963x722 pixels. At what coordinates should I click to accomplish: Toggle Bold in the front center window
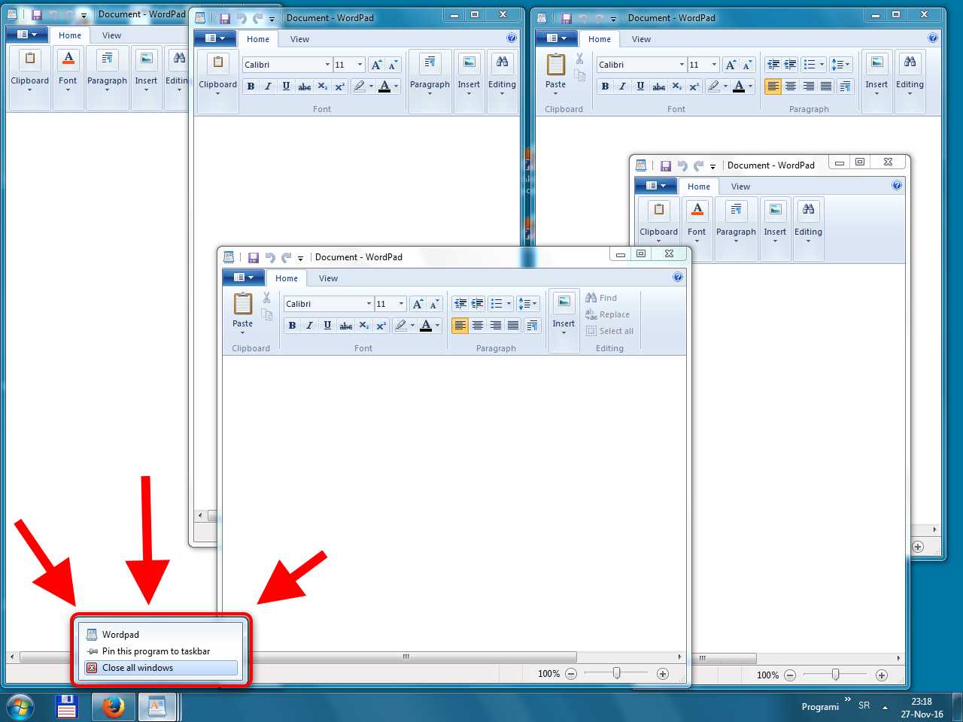292,326
